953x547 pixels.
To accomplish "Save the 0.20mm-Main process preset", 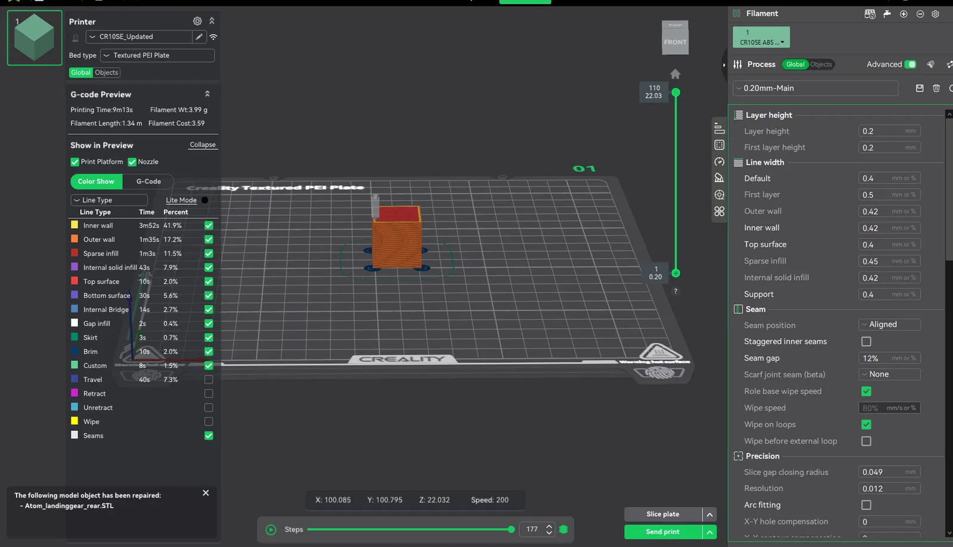I will pos(920,88).
